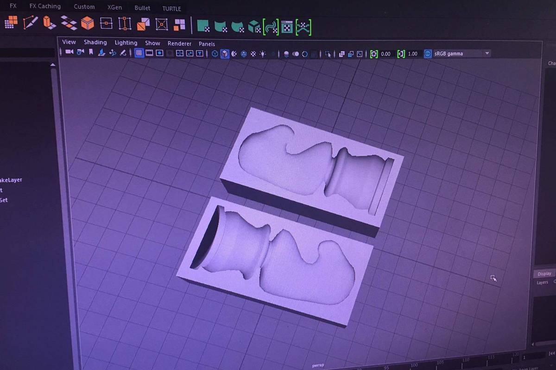Click the Insert Edge Loop shelf icon
This screenshot has height=370, width=556.
click(x=106, y=23)
